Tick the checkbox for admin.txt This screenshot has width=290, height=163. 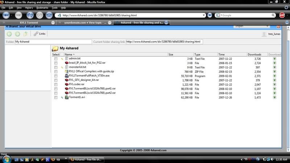click(x=56, y=59)
